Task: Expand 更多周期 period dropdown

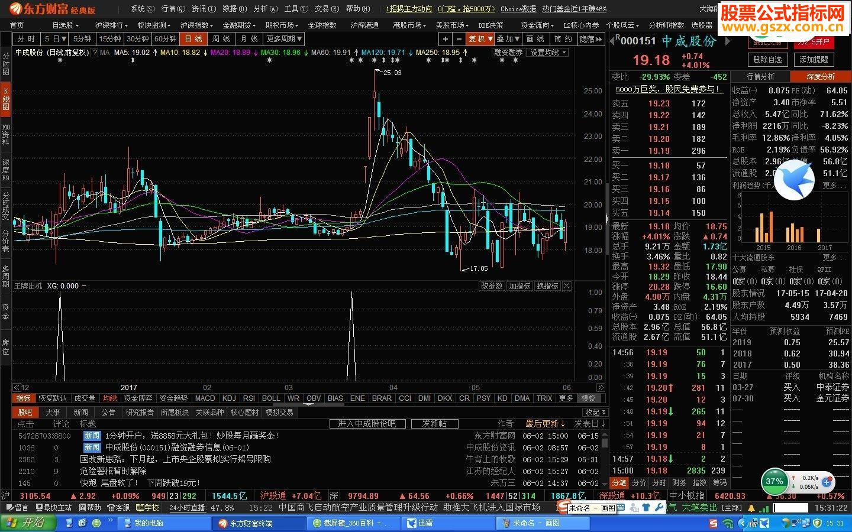Action: 284,39
